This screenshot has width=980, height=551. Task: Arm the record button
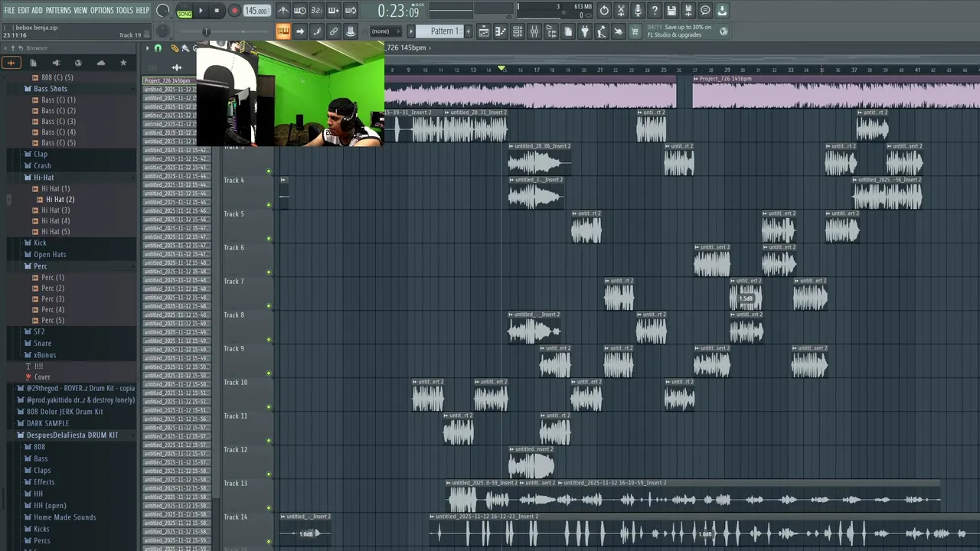[234, 11]
